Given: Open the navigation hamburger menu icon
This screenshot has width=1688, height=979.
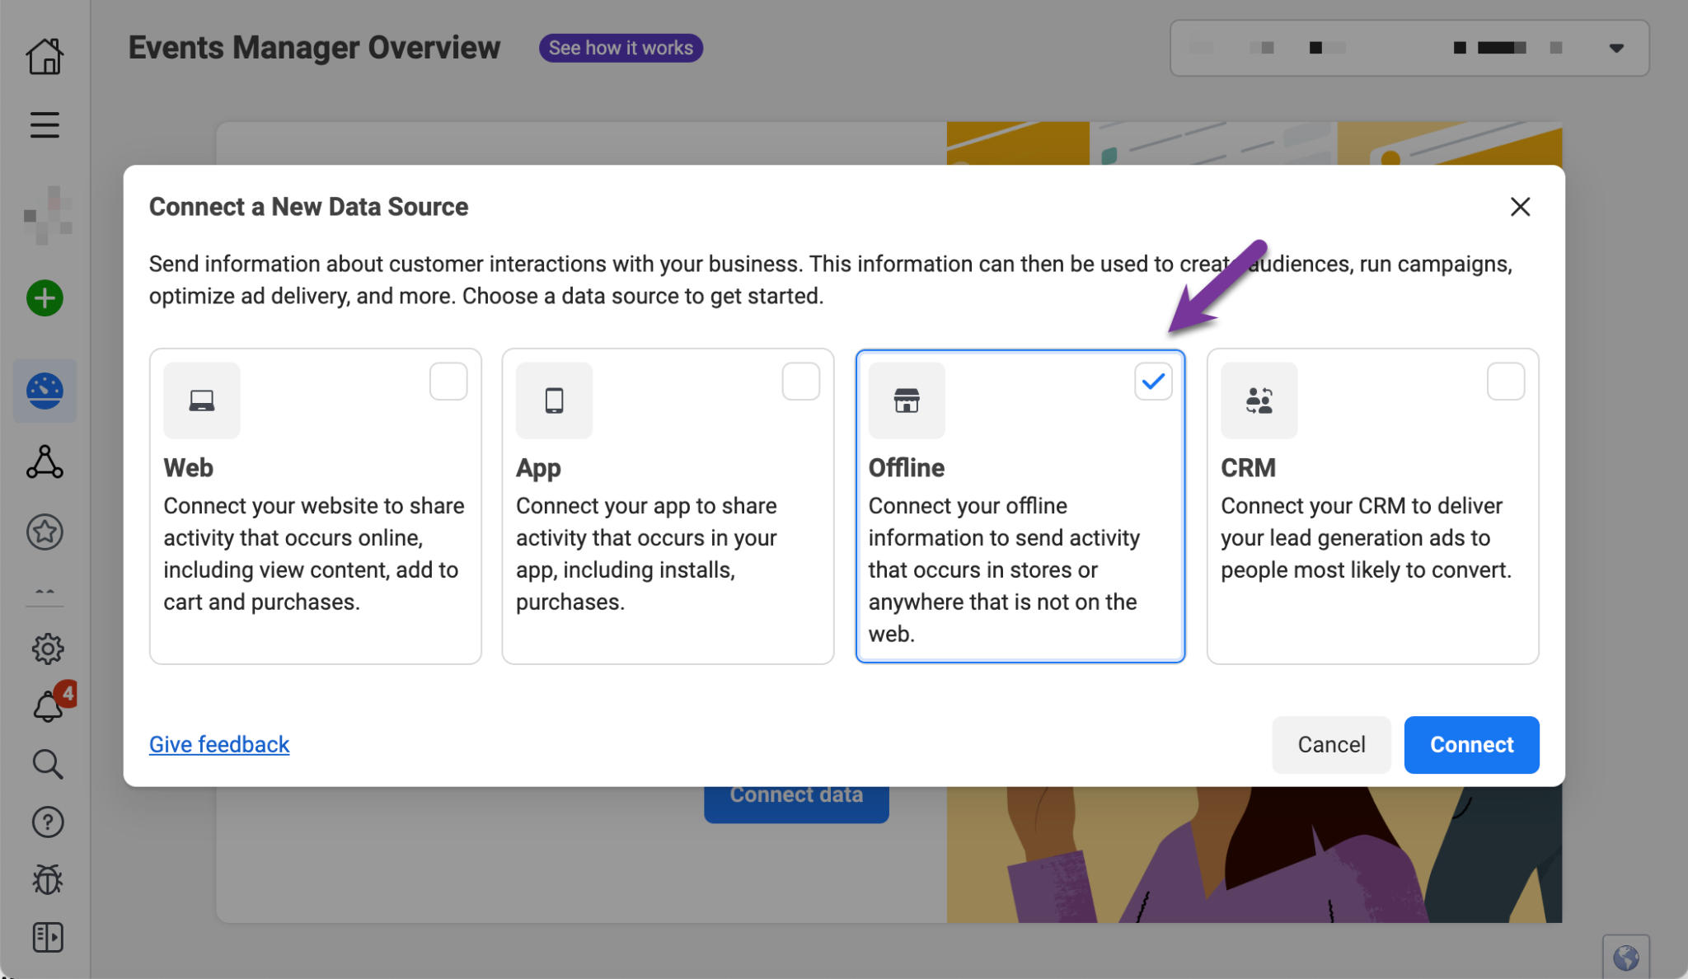Looking at the screenshot, I should pyautogui.click(x=45, y=125).
